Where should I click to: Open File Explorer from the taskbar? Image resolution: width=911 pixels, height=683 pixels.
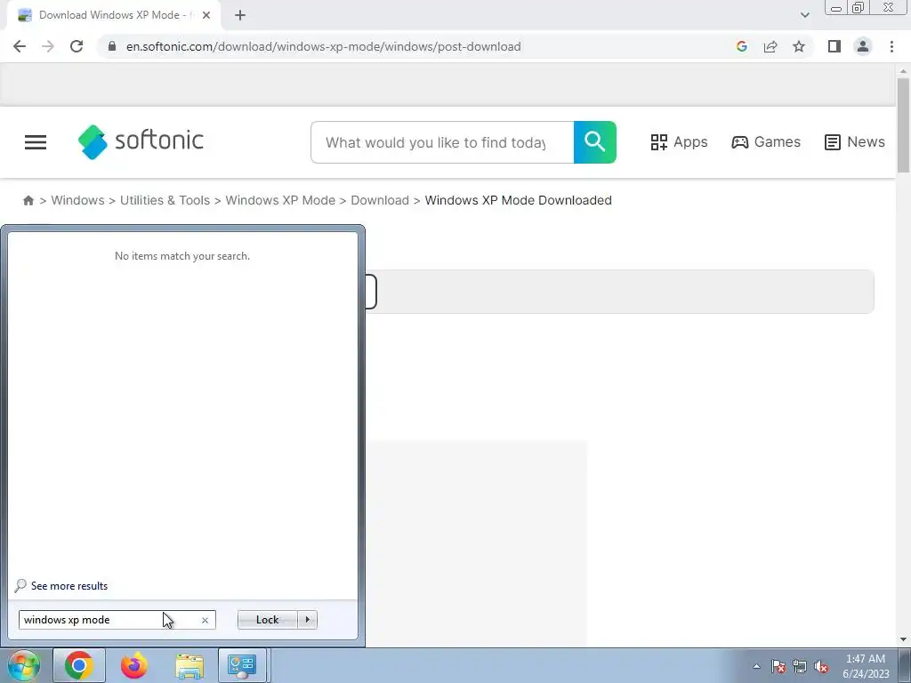[189, 665]
